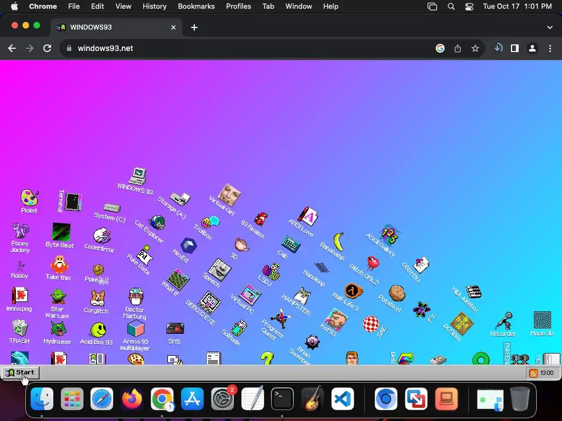Open the ASCII Gallery icon

pyautogui.click(x=389, y=235)
